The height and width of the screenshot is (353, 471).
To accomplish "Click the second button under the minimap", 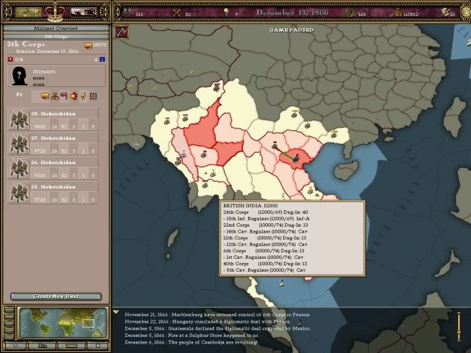I will pyautogui.click(x=43, y=346).
